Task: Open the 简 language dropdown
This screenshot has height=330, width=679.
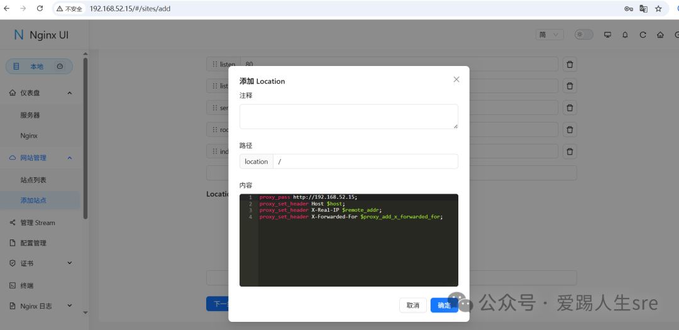Action: (549, 35)
